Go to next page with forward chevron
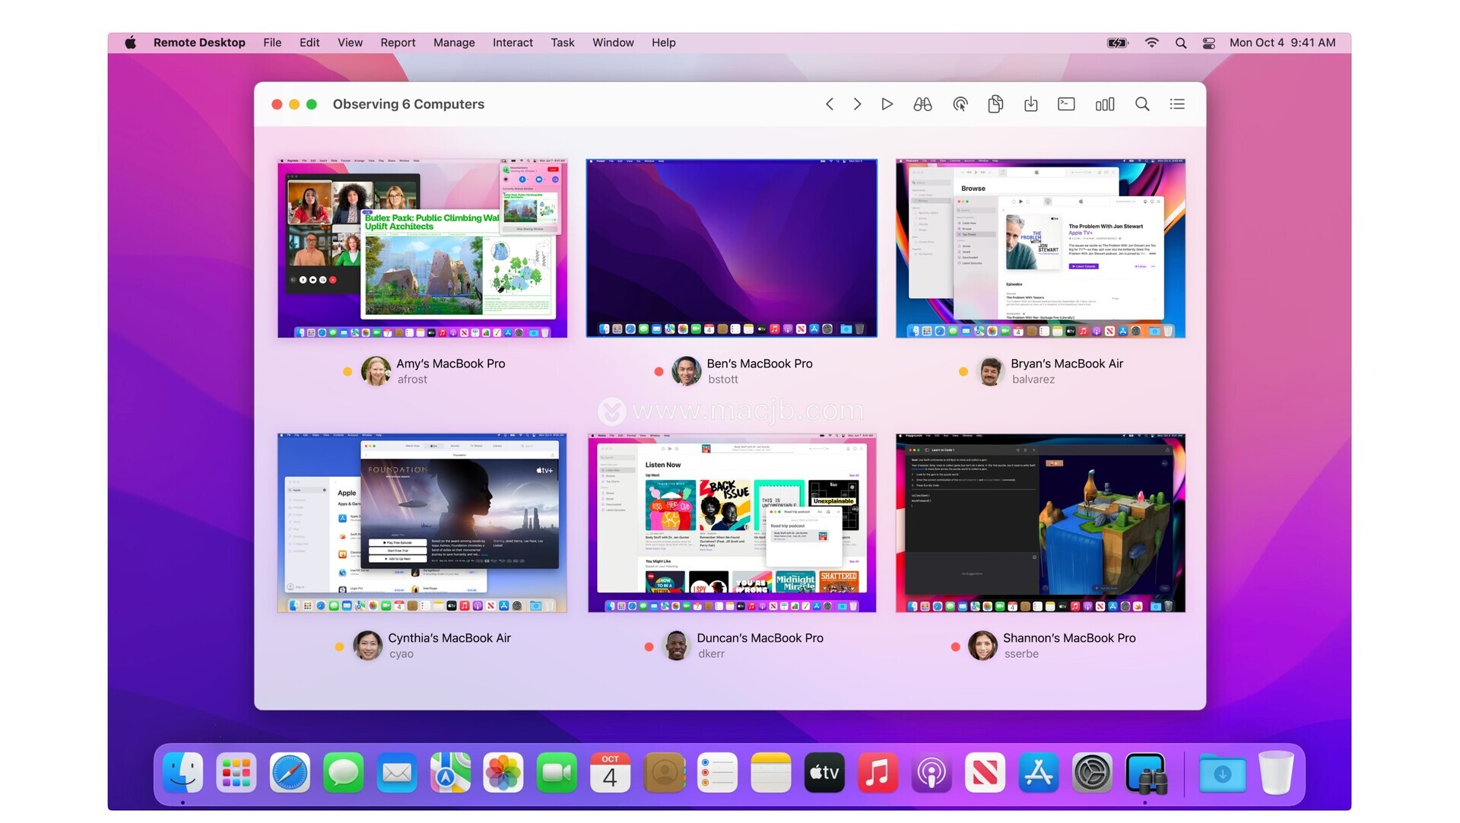The width and height of the screenshot is (1460, 823). coord(857,104)
